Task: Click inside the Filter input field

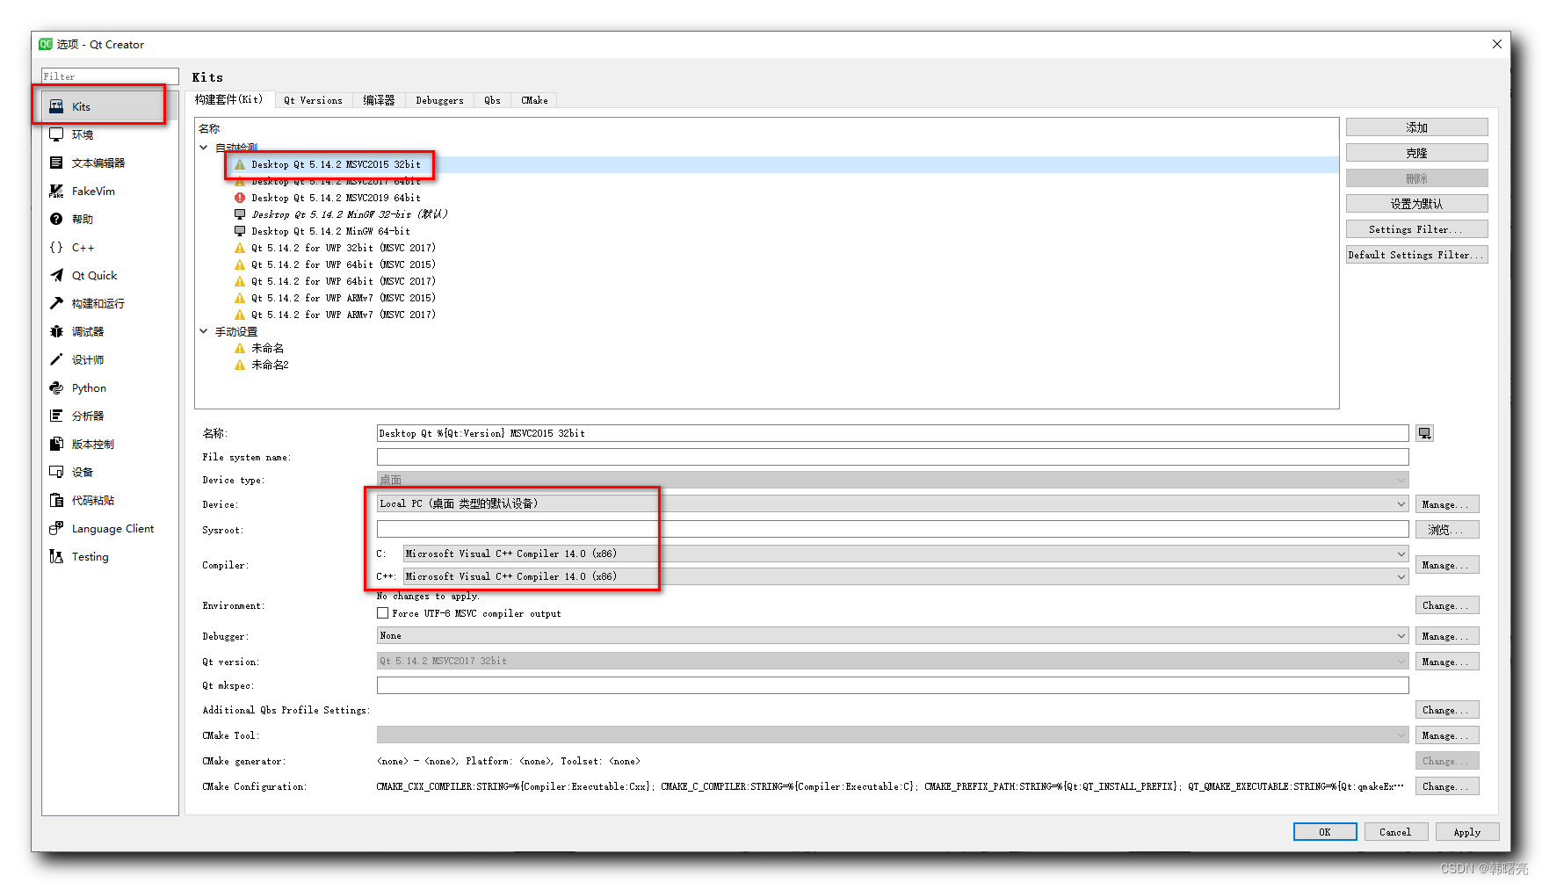Action: point(108,76)
